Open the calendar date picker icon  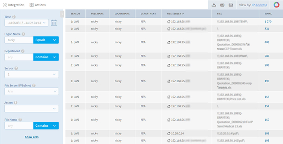click(54, 23)
